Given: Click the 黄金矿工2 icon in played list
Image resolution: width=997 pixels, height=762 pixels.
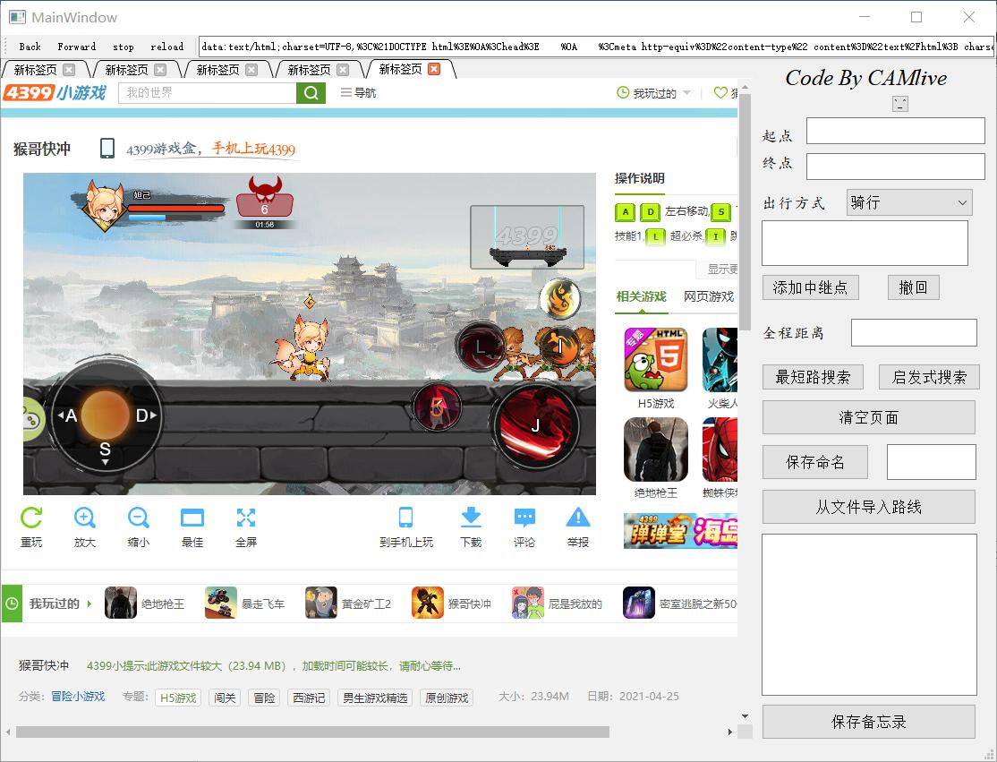Looking at the screenshot, I should [321, 603].
